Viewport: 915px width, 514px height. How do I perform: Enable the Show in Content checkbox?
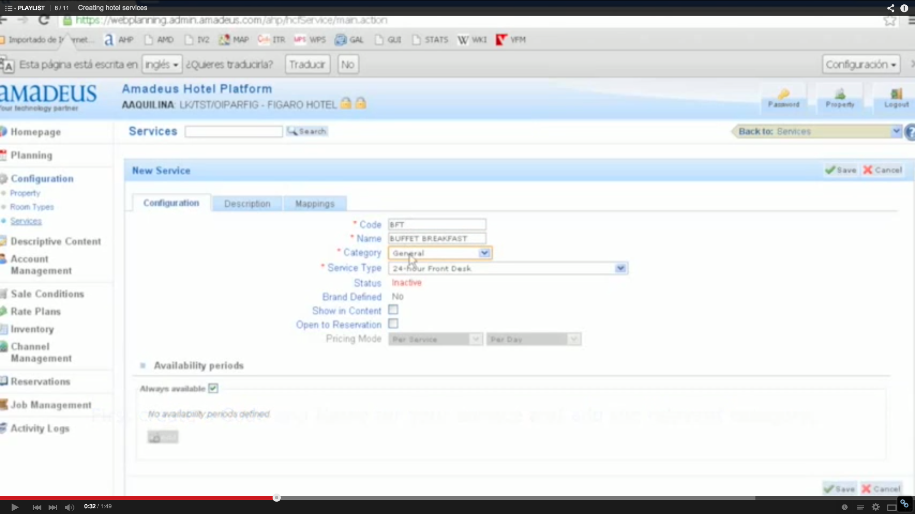[393, 310]
